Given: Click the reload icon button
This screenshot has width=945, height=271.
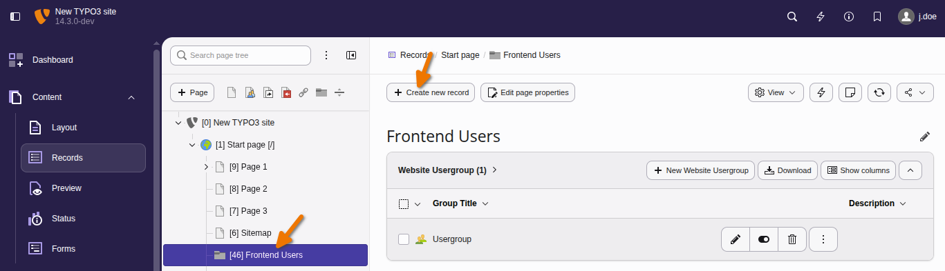Looking at the screenshot, I should click(879, 92).
